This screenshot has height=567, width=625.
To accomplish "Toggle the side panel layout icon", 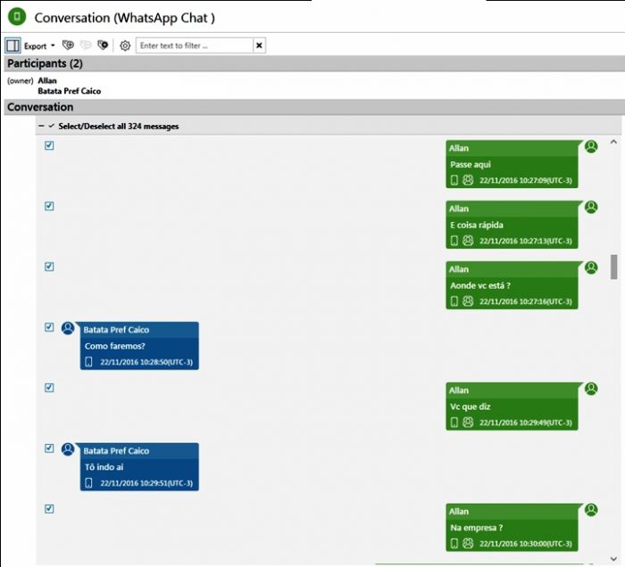I will click(12, 45).
